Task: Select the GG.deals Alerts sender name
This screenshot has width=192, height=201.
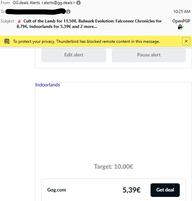Action: (x=27, y=3)
